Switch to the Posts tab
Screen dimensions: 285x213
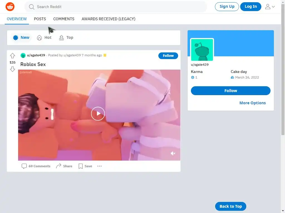point(40,19)
